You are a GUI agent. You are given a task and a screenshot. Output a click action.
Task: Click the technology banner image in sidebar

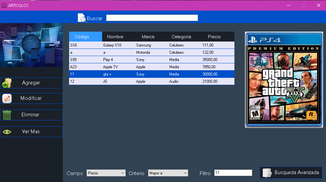(x=31, y=45)
